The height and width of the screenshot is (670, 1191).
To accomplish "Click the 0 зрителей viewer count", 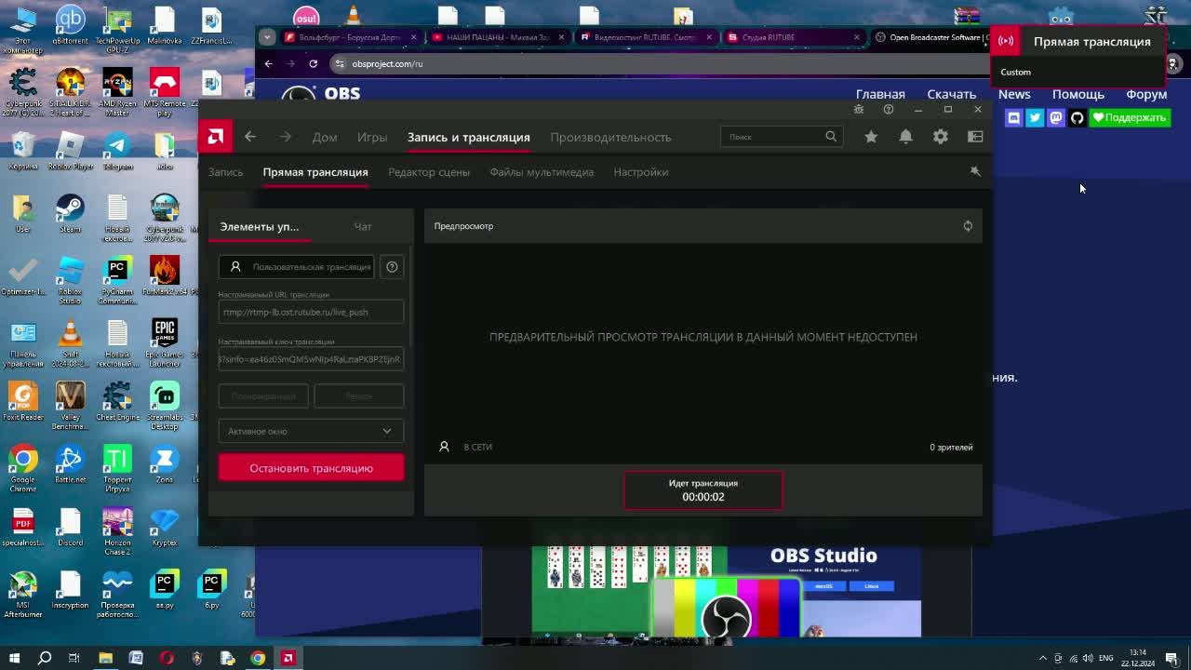I will coord(951,448).
